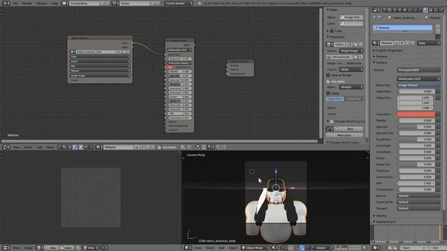Collapse the Properties section in node sidebar

(x=328, y=37)
